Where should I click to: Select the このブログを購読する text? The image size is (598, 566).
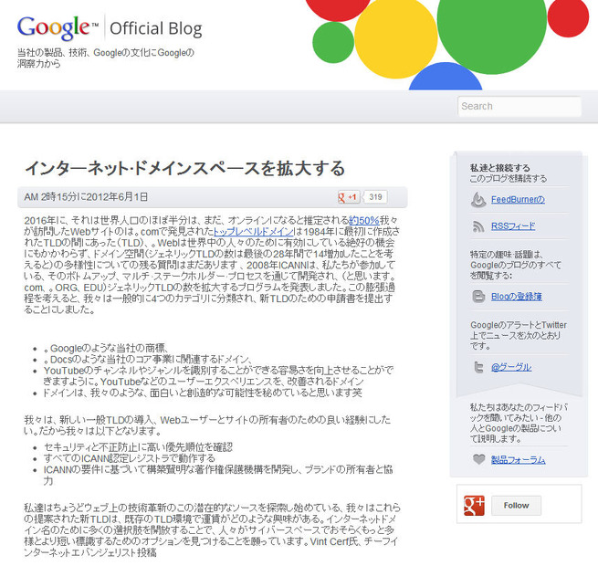[508, 179]
